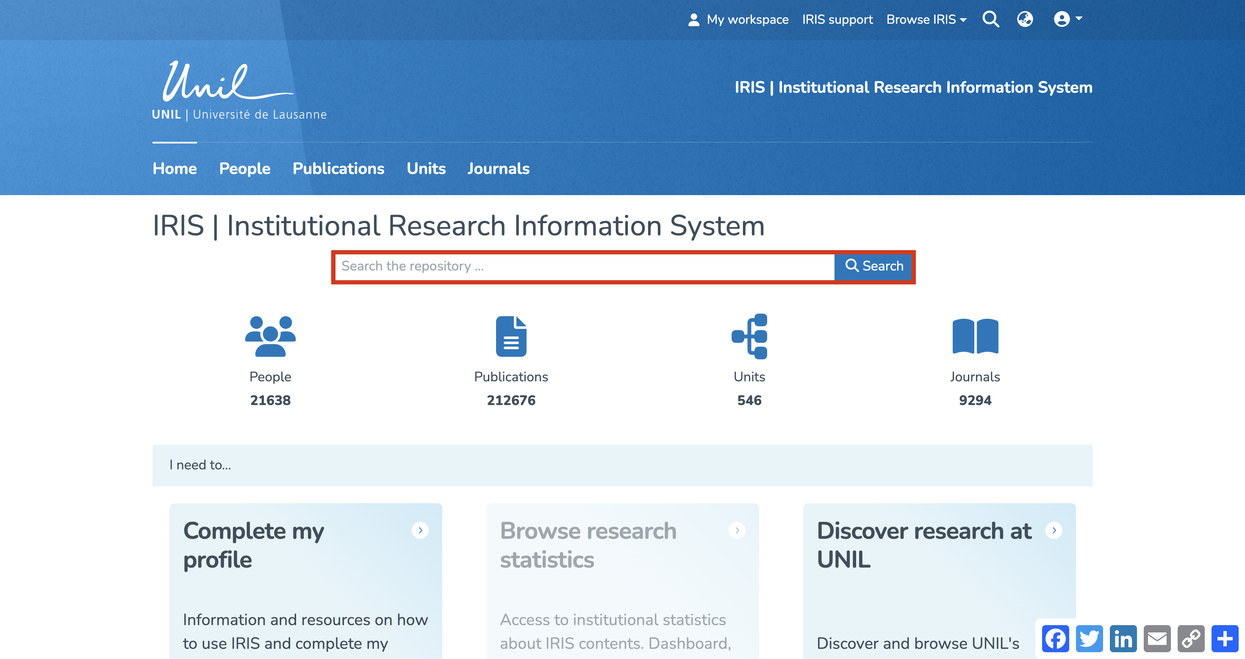Go to the Publications nav tab

click(338, 168)
